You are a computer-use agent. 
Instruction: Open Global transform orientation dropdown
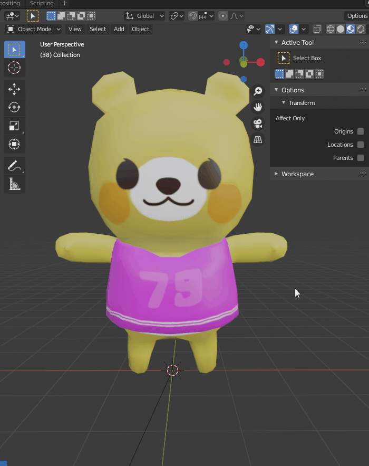(x=144, y=16)
